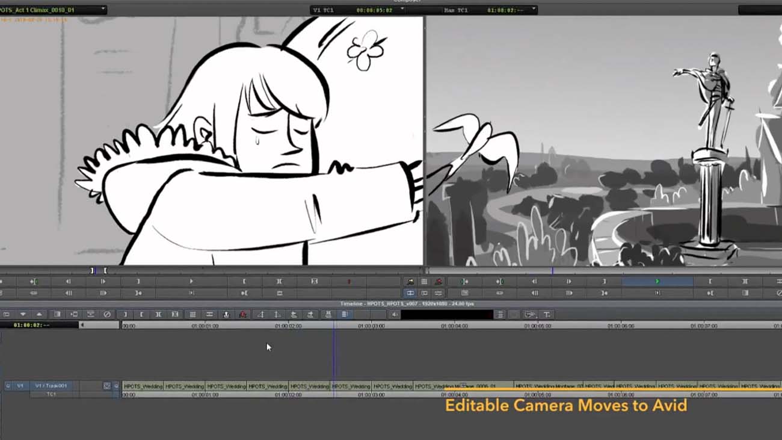The height and width of the screenshot is (440, 782).
Task: Toggle highlighted list icon in timeline toolbar
Action: 345,314
